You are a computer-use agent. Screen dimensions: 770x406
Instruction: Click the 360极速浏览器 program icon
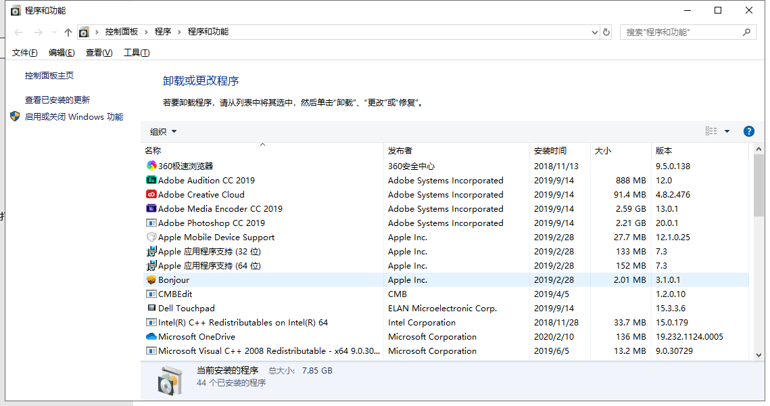[x=151, y=166]
